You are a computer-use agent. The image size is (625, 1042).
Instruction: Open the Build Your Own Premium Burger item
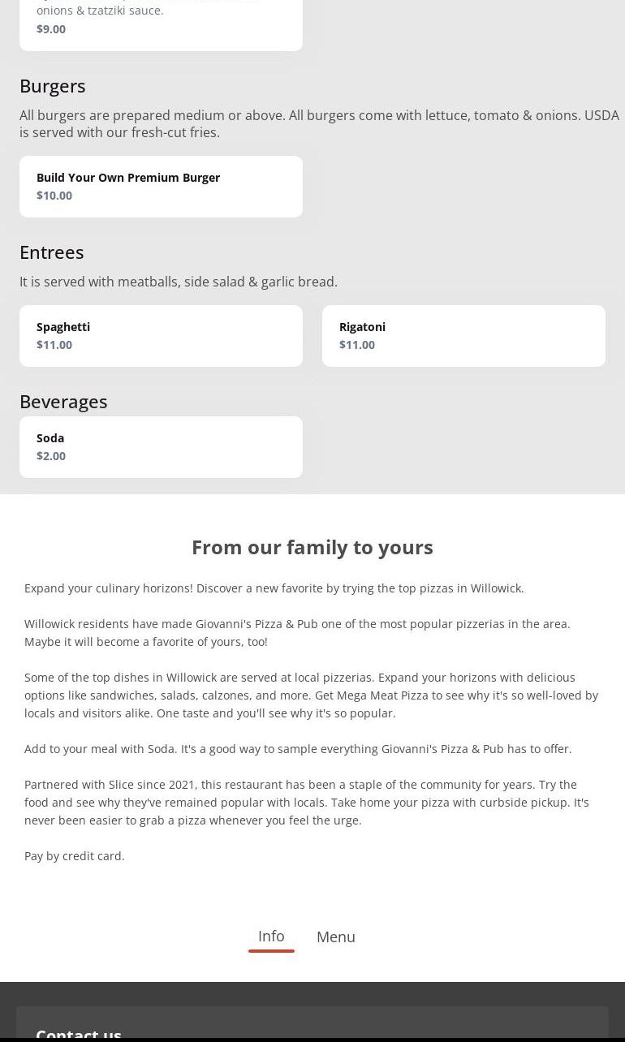click(161, 187)
